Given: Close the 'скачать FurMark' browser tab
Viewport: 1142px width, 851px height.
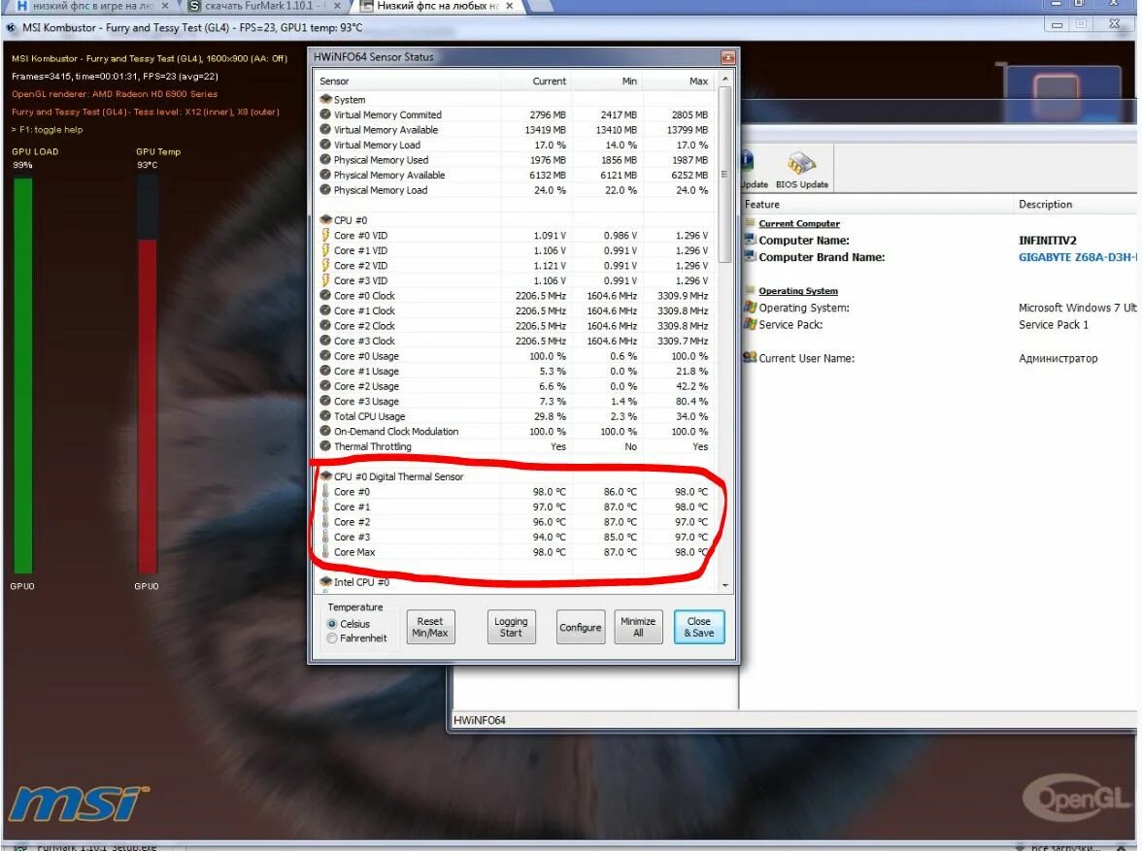Looking at the screenshot, I should (x=337, y=6).
